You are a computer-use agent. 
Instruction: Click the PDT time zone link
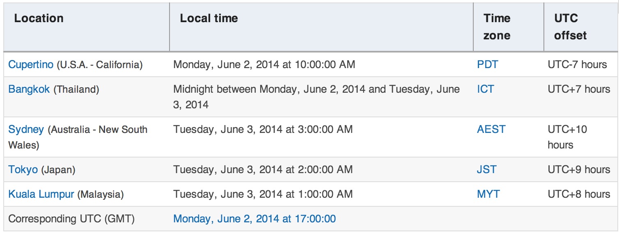(x=487, y=65)
